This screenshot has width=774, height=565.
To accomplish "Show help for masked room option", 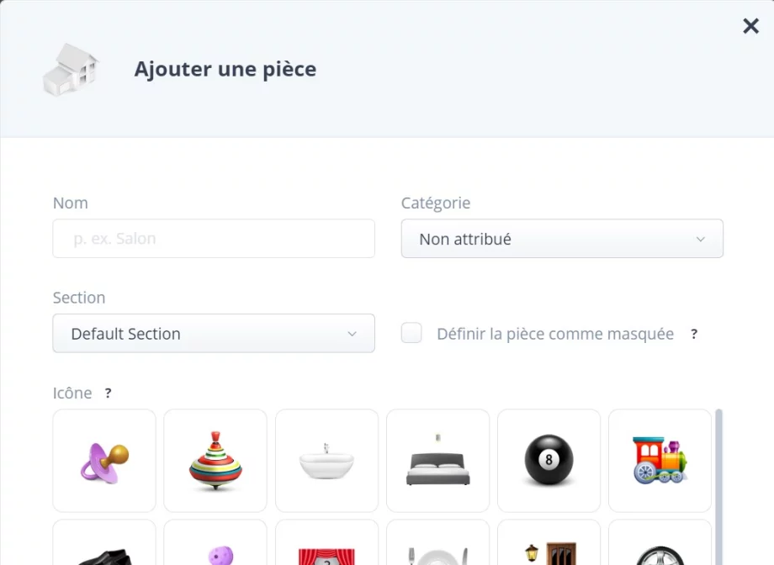I will (x=694, y=334).
